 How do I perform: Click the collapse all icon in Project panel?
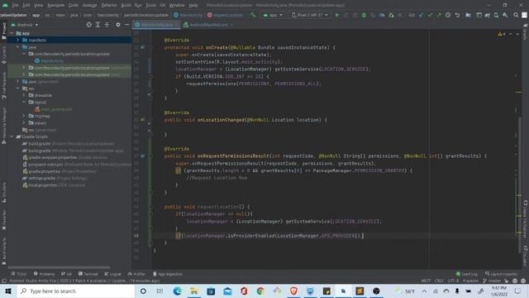[107, 25]
